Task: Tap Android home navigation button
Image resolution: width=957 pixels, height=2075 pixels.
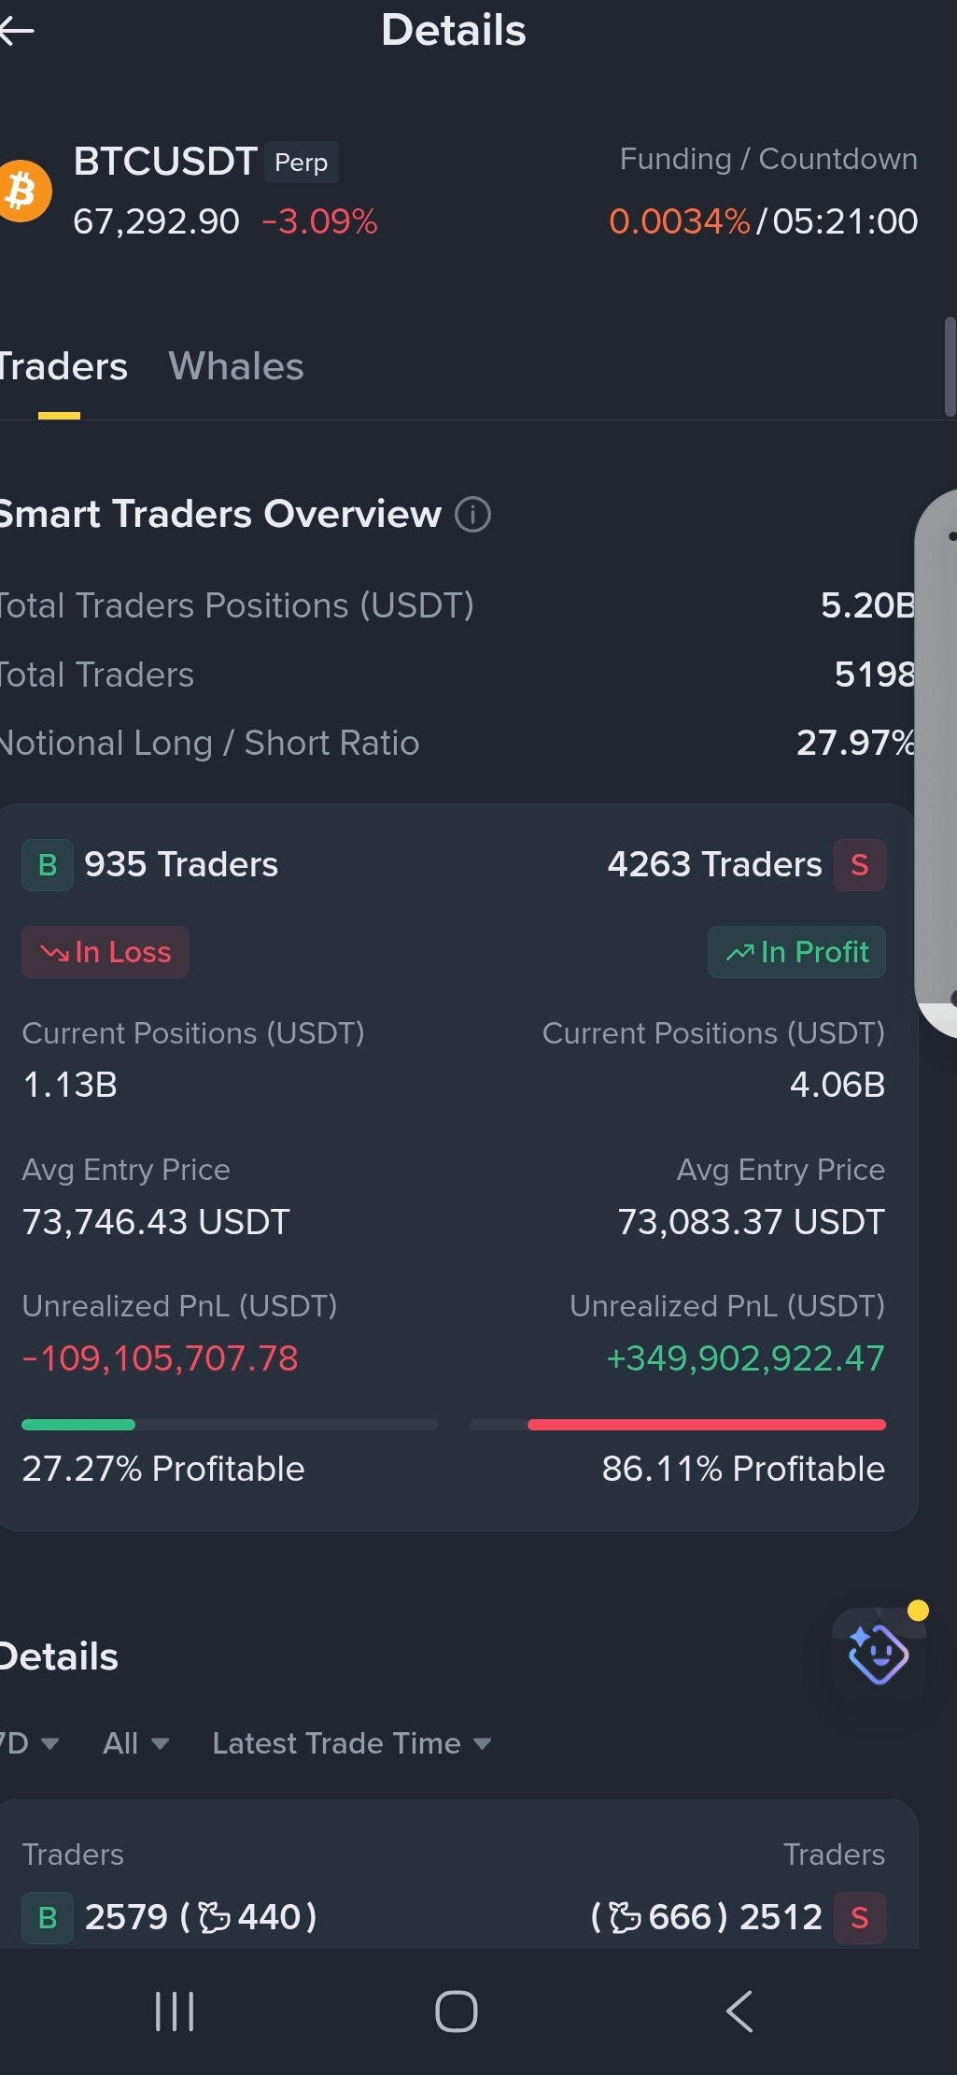Action: (x=457, y=2011)
